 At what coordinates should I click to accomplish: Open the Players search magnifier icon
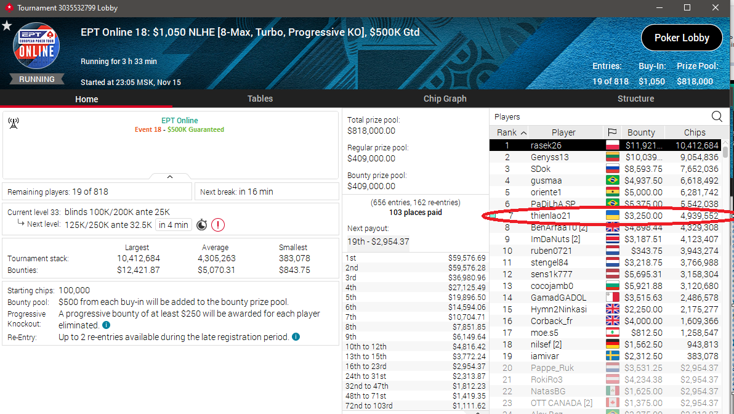coord(717,116)
